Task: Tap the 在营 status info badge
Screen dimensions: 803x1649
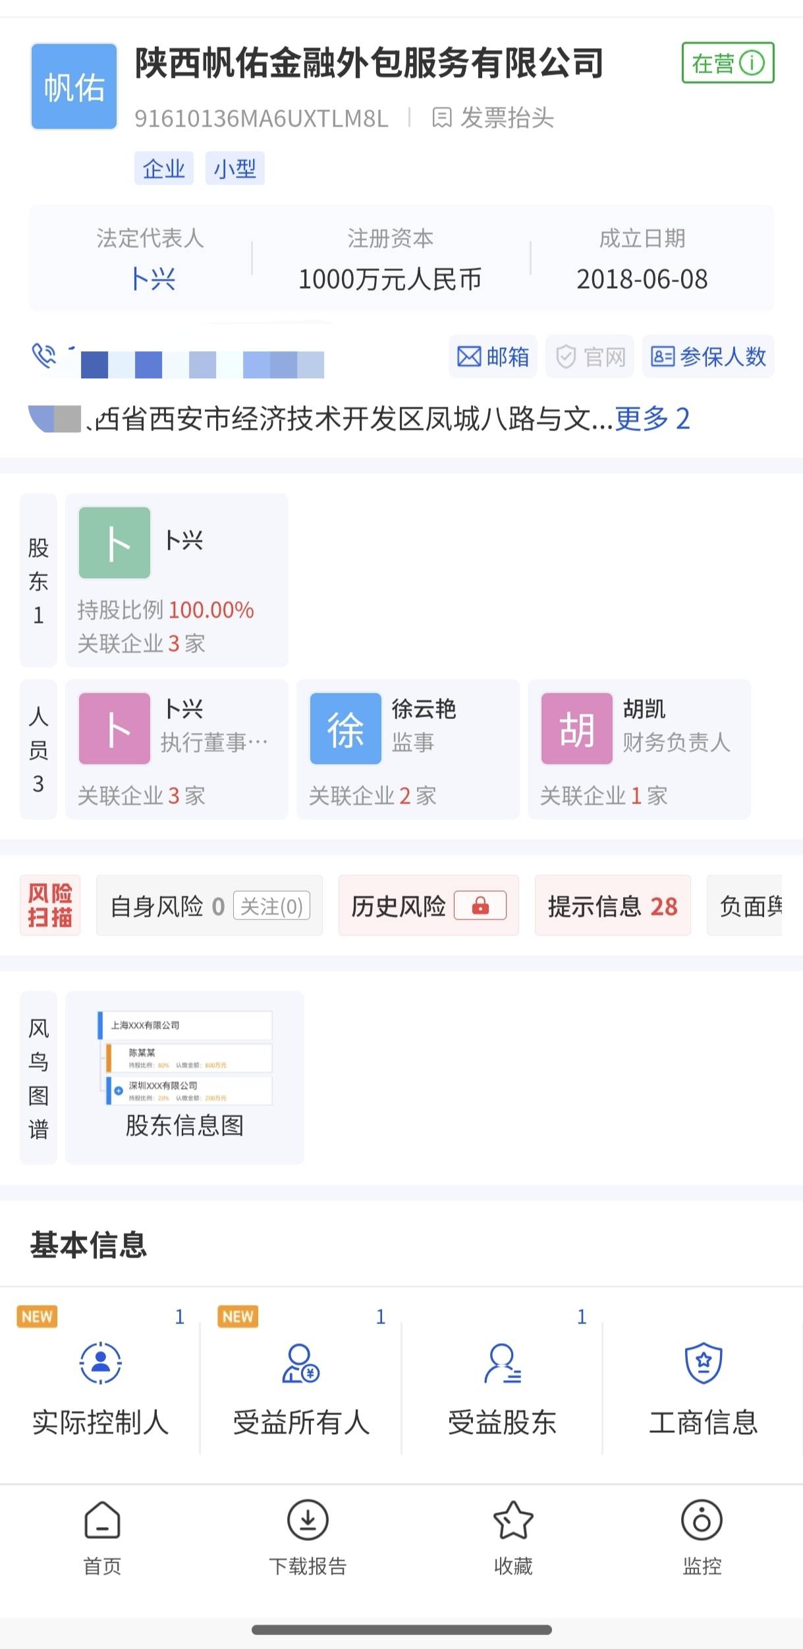Action: (x=727, y=63)
